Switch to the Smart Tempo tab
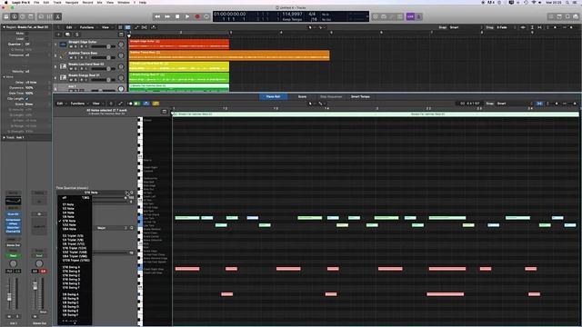The height and width of the screenshot is (327, 582). tap(360, 97)
